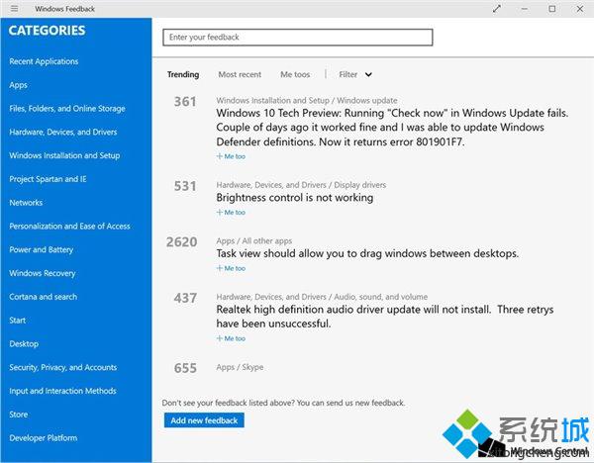
Task: Click the 'Windows Installation and Setup / Windows update' path
Action: [307, 100]
